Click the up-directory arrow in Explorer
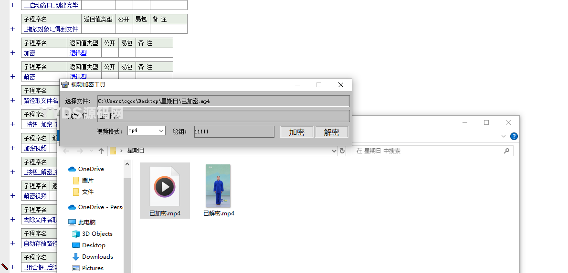The image size is (568, 273). (x=101, y=151)
